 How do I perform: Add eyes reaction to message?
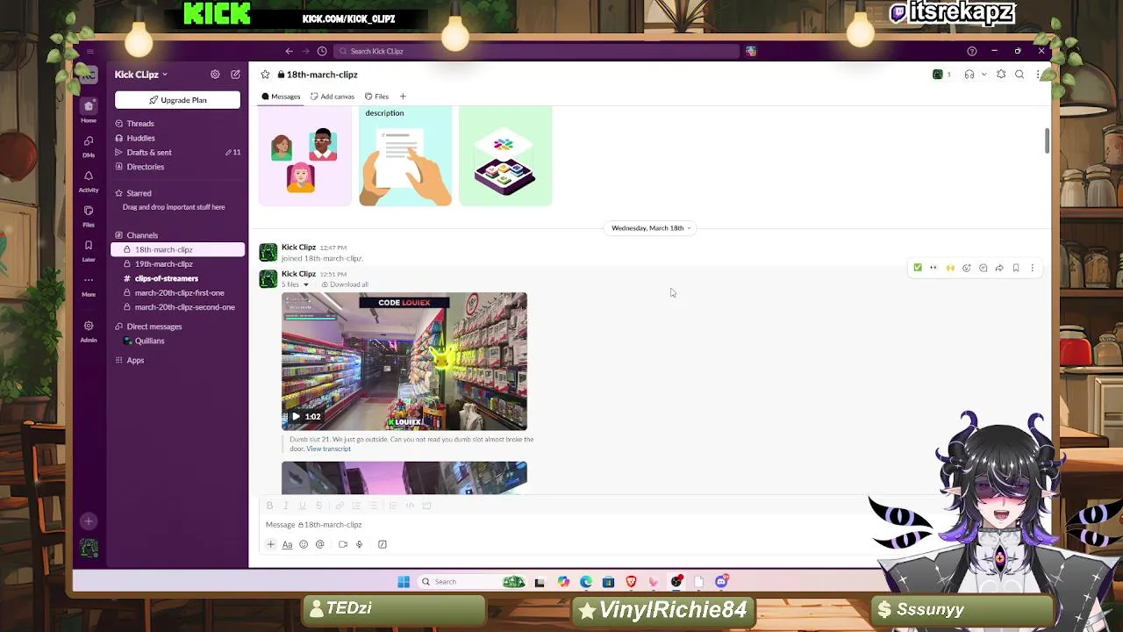pos(933,268)
